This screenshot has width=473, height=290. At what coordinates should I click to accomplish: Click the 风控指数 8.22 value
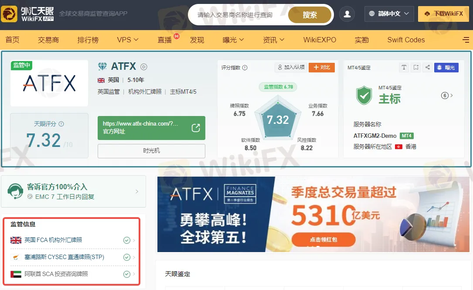(306, 148)
